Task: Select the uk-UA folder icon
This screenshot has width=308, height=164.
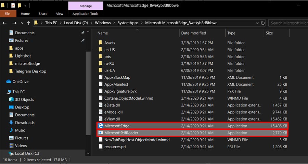Action: tap(100, 70)
